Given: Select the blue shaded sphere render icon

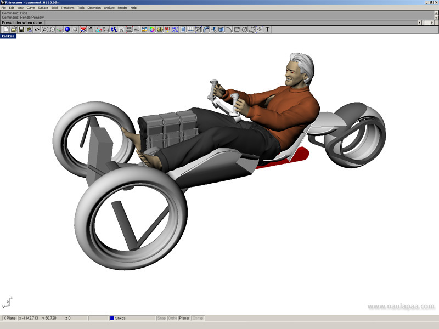Looking at the screenshot, I should click(67, 30).
